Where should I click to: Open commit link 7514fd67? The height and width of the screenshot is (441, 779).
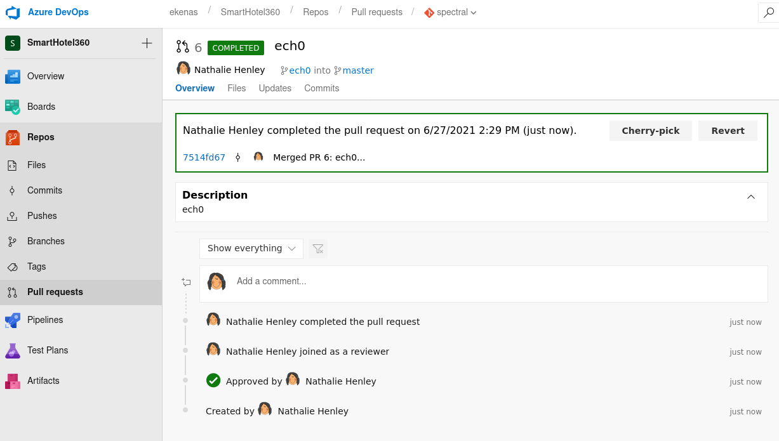coord(204,157)
